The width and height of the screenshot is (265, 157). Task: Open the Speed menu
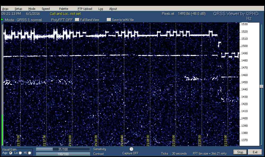click(x=46, y=9)
